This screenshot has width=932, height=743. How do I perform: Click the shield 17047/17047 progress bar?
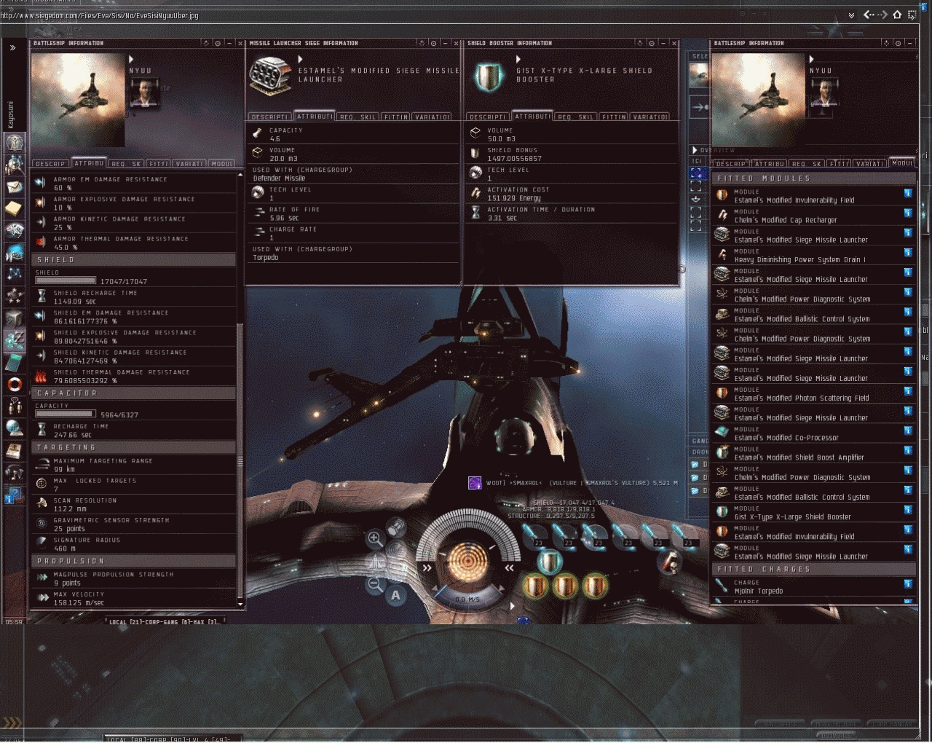click(x=66, y=280)
